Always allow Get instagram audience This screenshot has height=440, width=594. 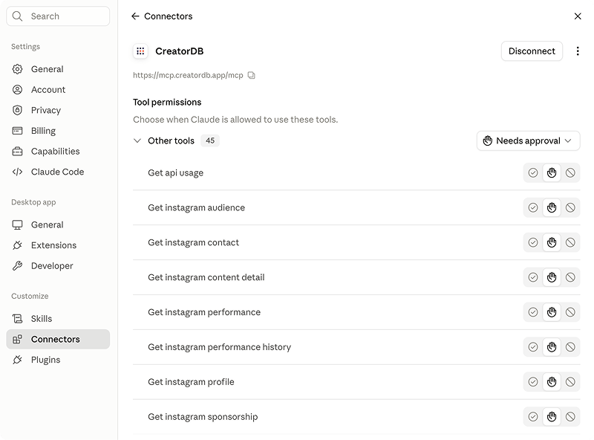533,207
